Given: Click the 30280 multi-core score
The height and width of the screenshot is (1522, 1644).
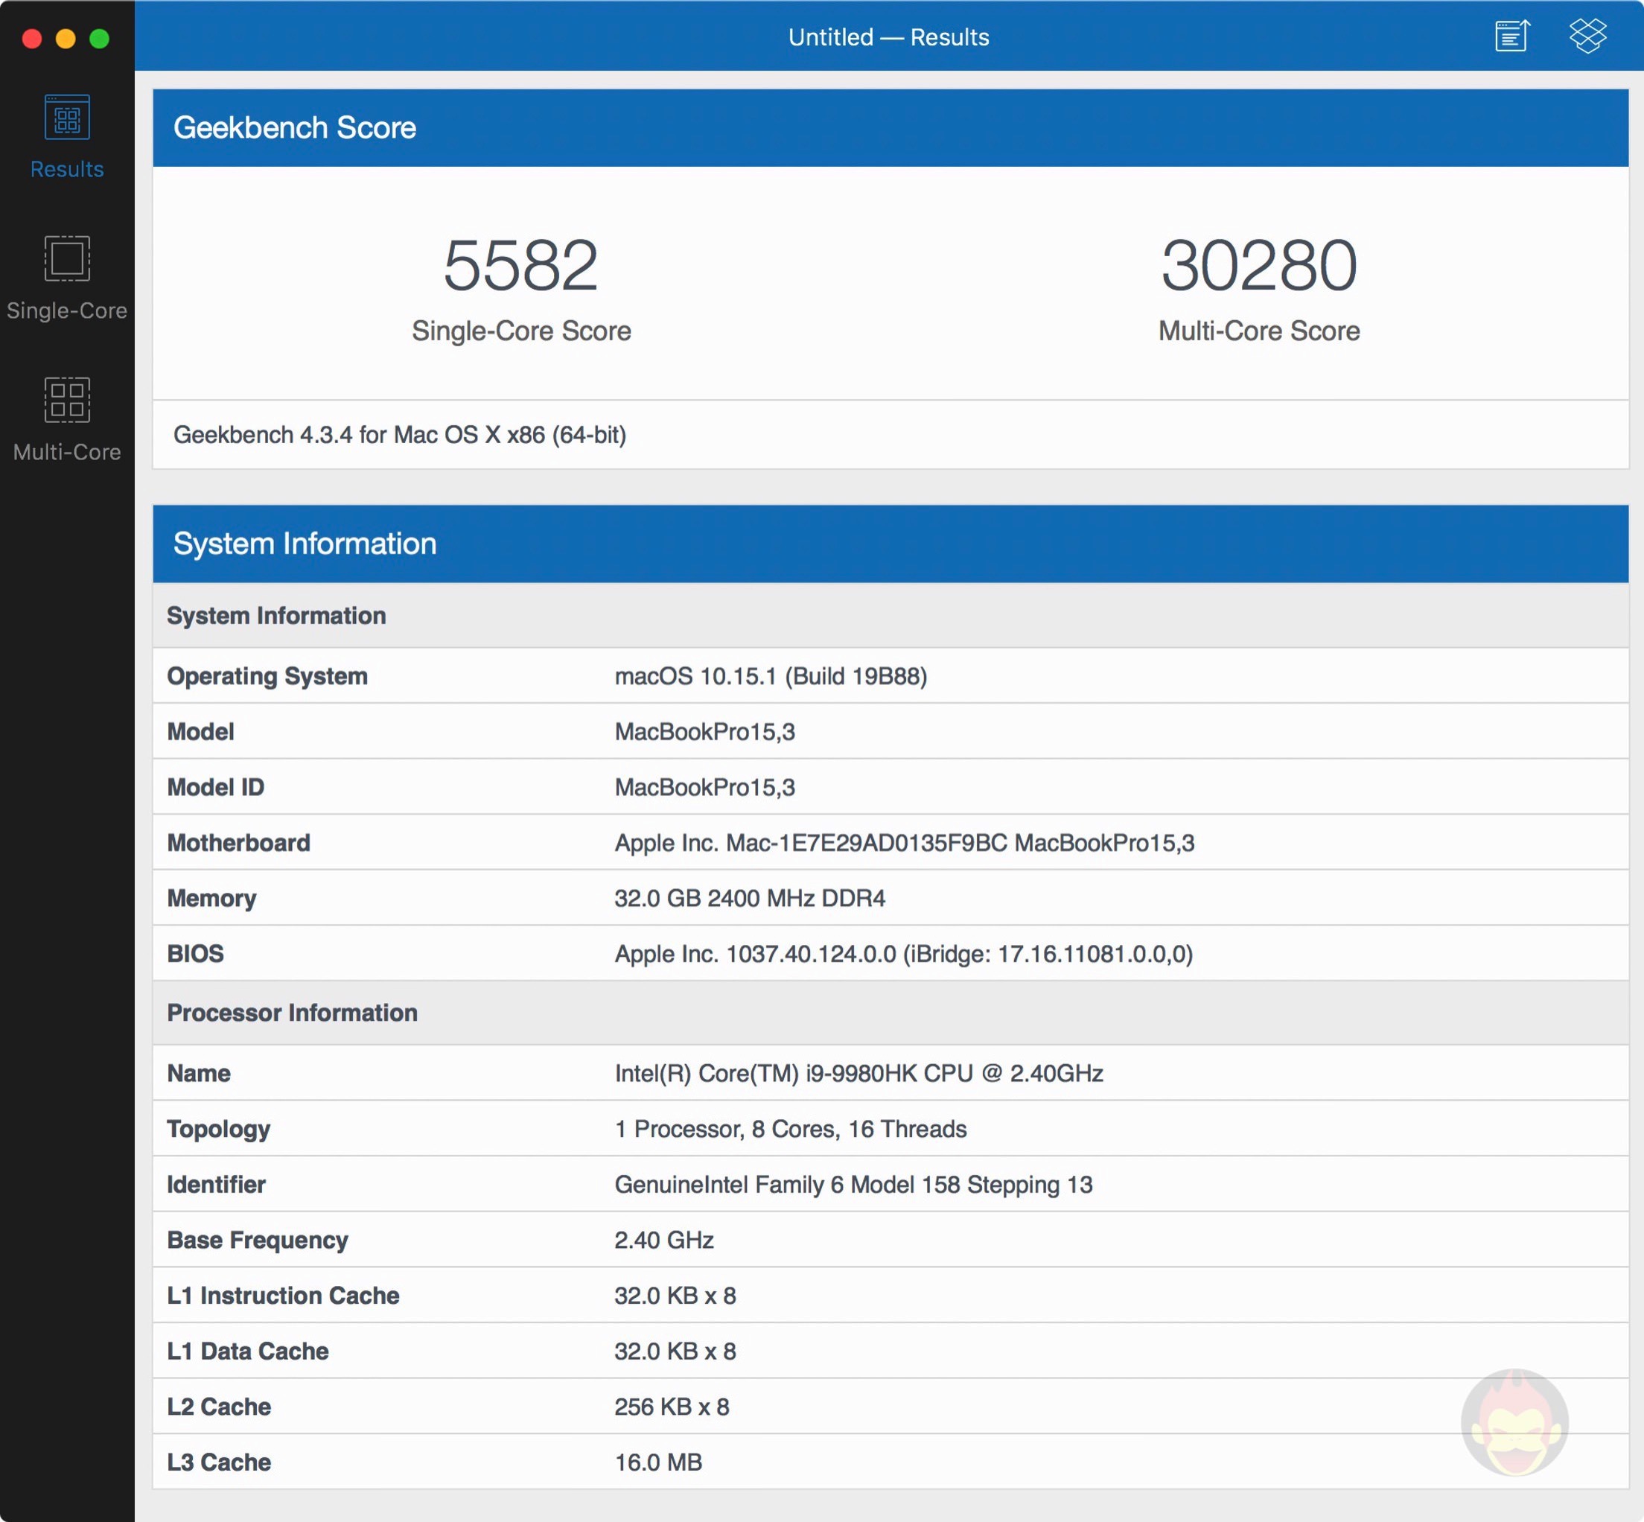Looking at the screenshot, I should (1258, 265).
